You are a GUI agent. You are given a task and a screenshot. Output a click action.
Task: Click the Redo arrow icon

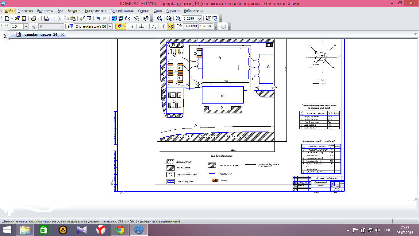pos(105,18)
